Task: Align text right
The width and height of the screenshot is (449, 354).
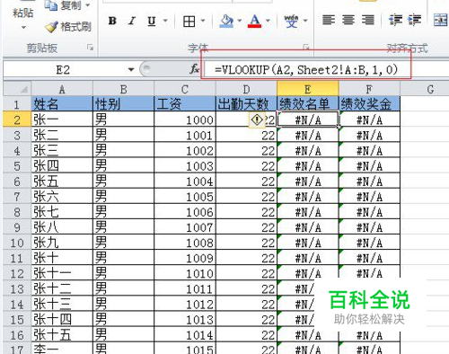Action: coord(368,20)
